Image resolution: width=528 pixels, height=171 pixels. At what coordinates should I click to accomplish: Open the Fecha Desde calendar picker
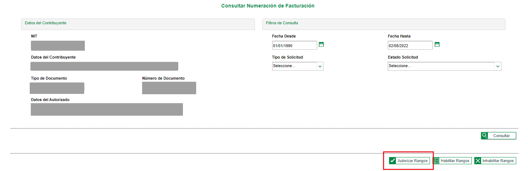coord(321,45)
